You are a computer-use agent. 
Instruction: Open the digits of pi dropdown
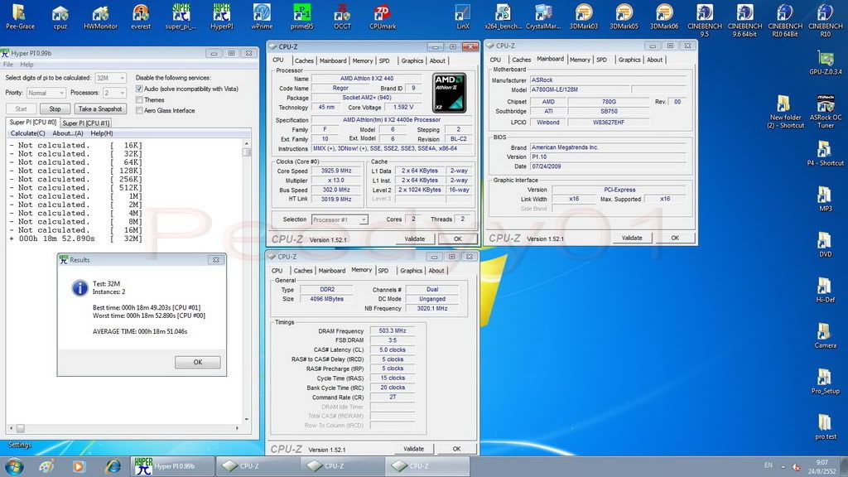click(x=111, y=78)
